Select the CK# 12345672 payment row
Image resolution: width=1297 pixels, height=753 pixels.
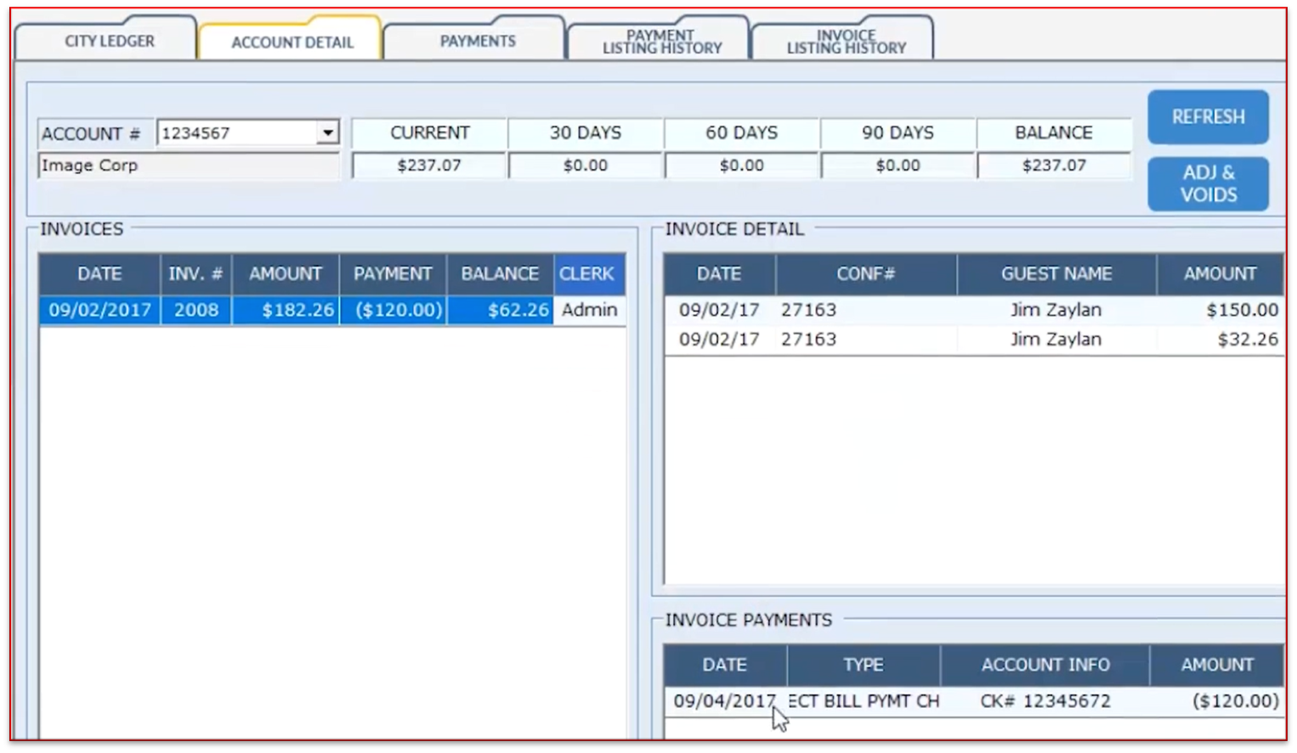pos(973,701)
